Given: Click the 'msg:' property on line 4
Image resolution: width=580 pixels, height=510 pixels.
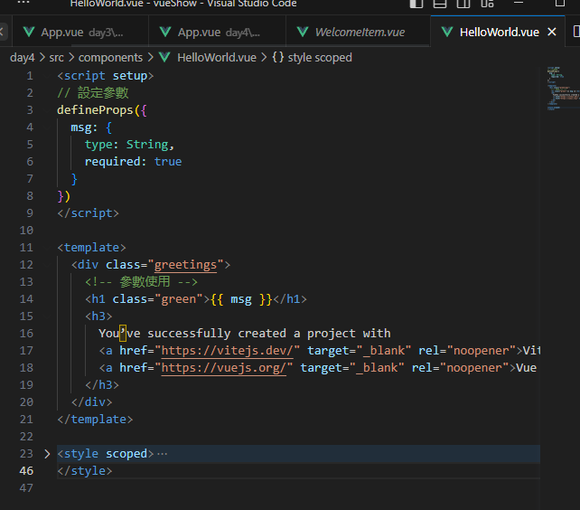Looking at the screenshot, I should (84, 127).
